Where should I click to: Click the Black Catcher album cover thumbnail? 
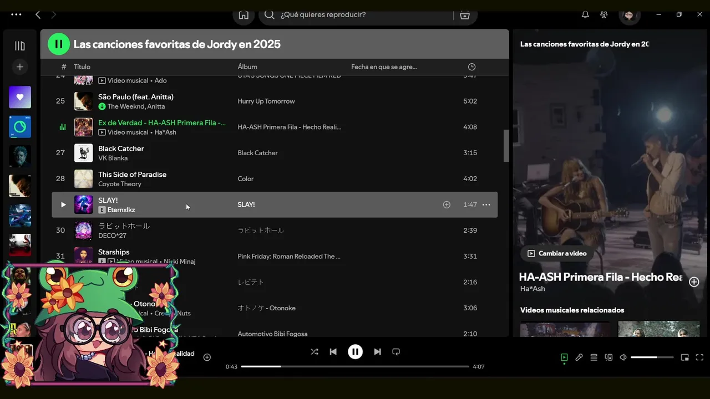coord(84,153)
